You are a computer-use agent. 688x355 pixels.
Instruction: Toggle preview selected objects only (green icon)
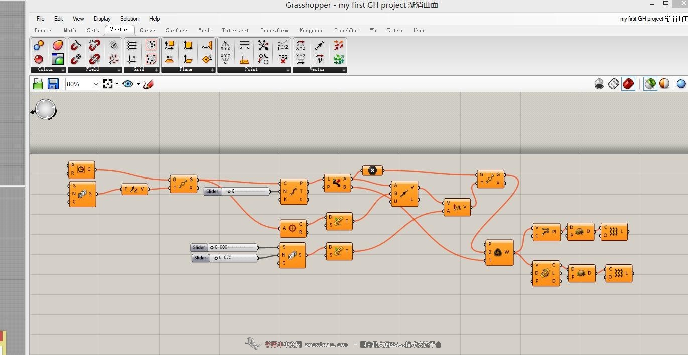coord(650,84)
